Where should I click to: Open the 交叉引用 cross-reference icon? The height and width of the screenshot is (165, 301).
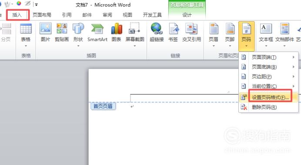pos(191,29)
